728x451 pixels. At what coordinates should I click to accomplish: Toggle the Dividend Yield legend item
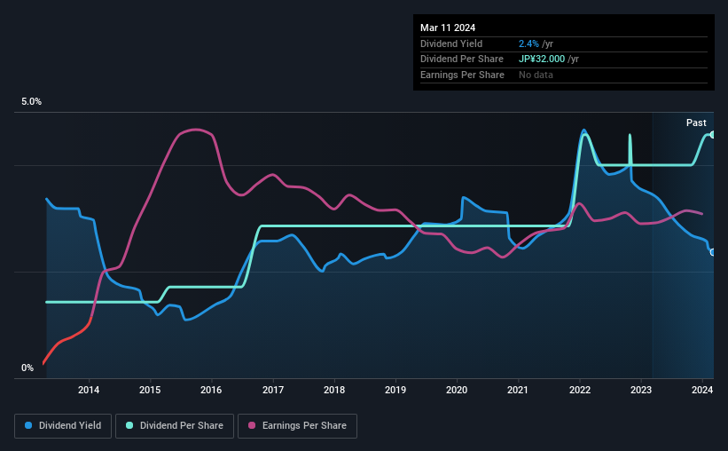63,426
